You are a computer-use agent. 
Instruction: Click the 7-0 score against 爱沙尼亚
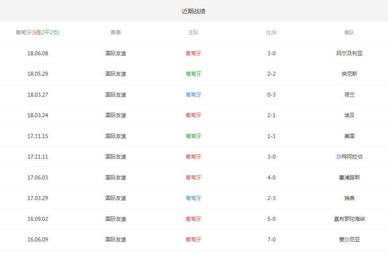271,239
